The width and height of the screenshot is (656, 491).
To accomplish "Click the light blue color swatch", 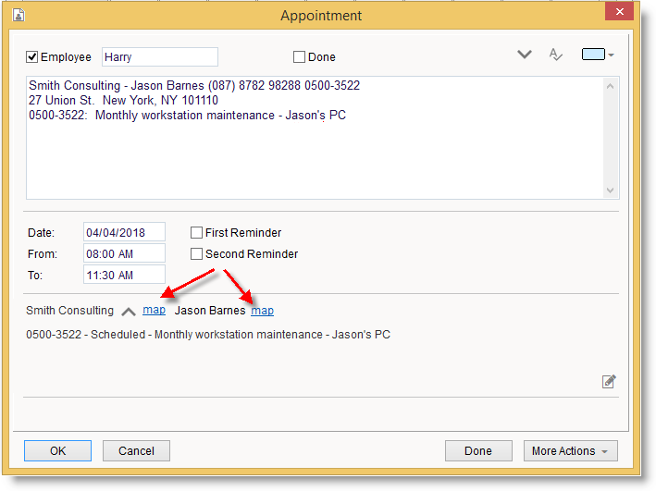I will coord(593,55).
